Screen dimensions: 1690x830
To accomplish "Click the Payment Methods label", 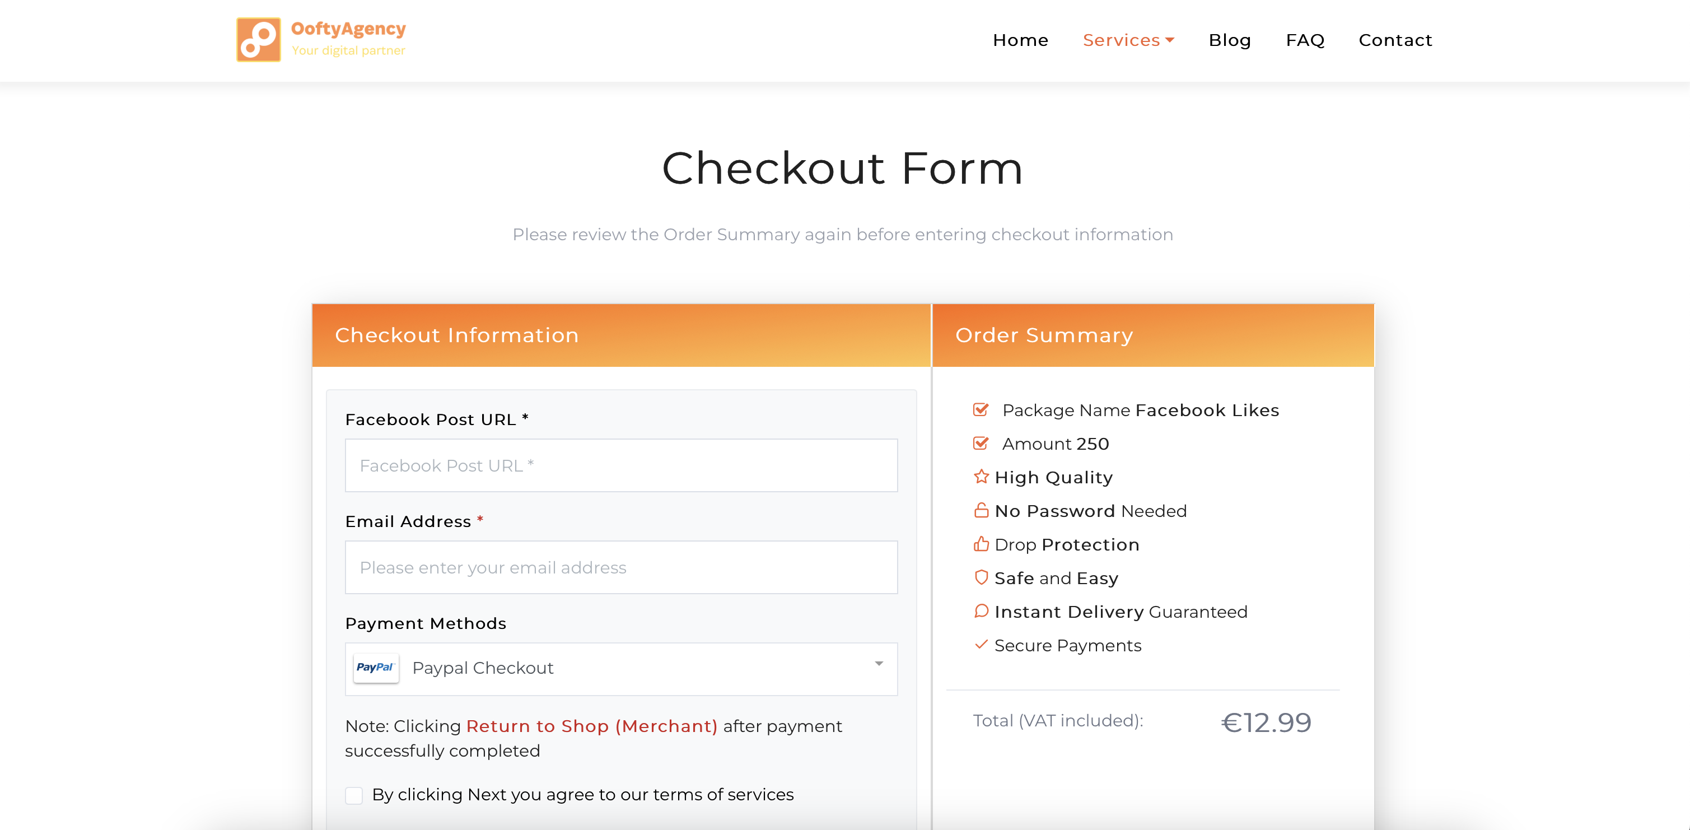I will pyautogui.click(x=426, y=623).
